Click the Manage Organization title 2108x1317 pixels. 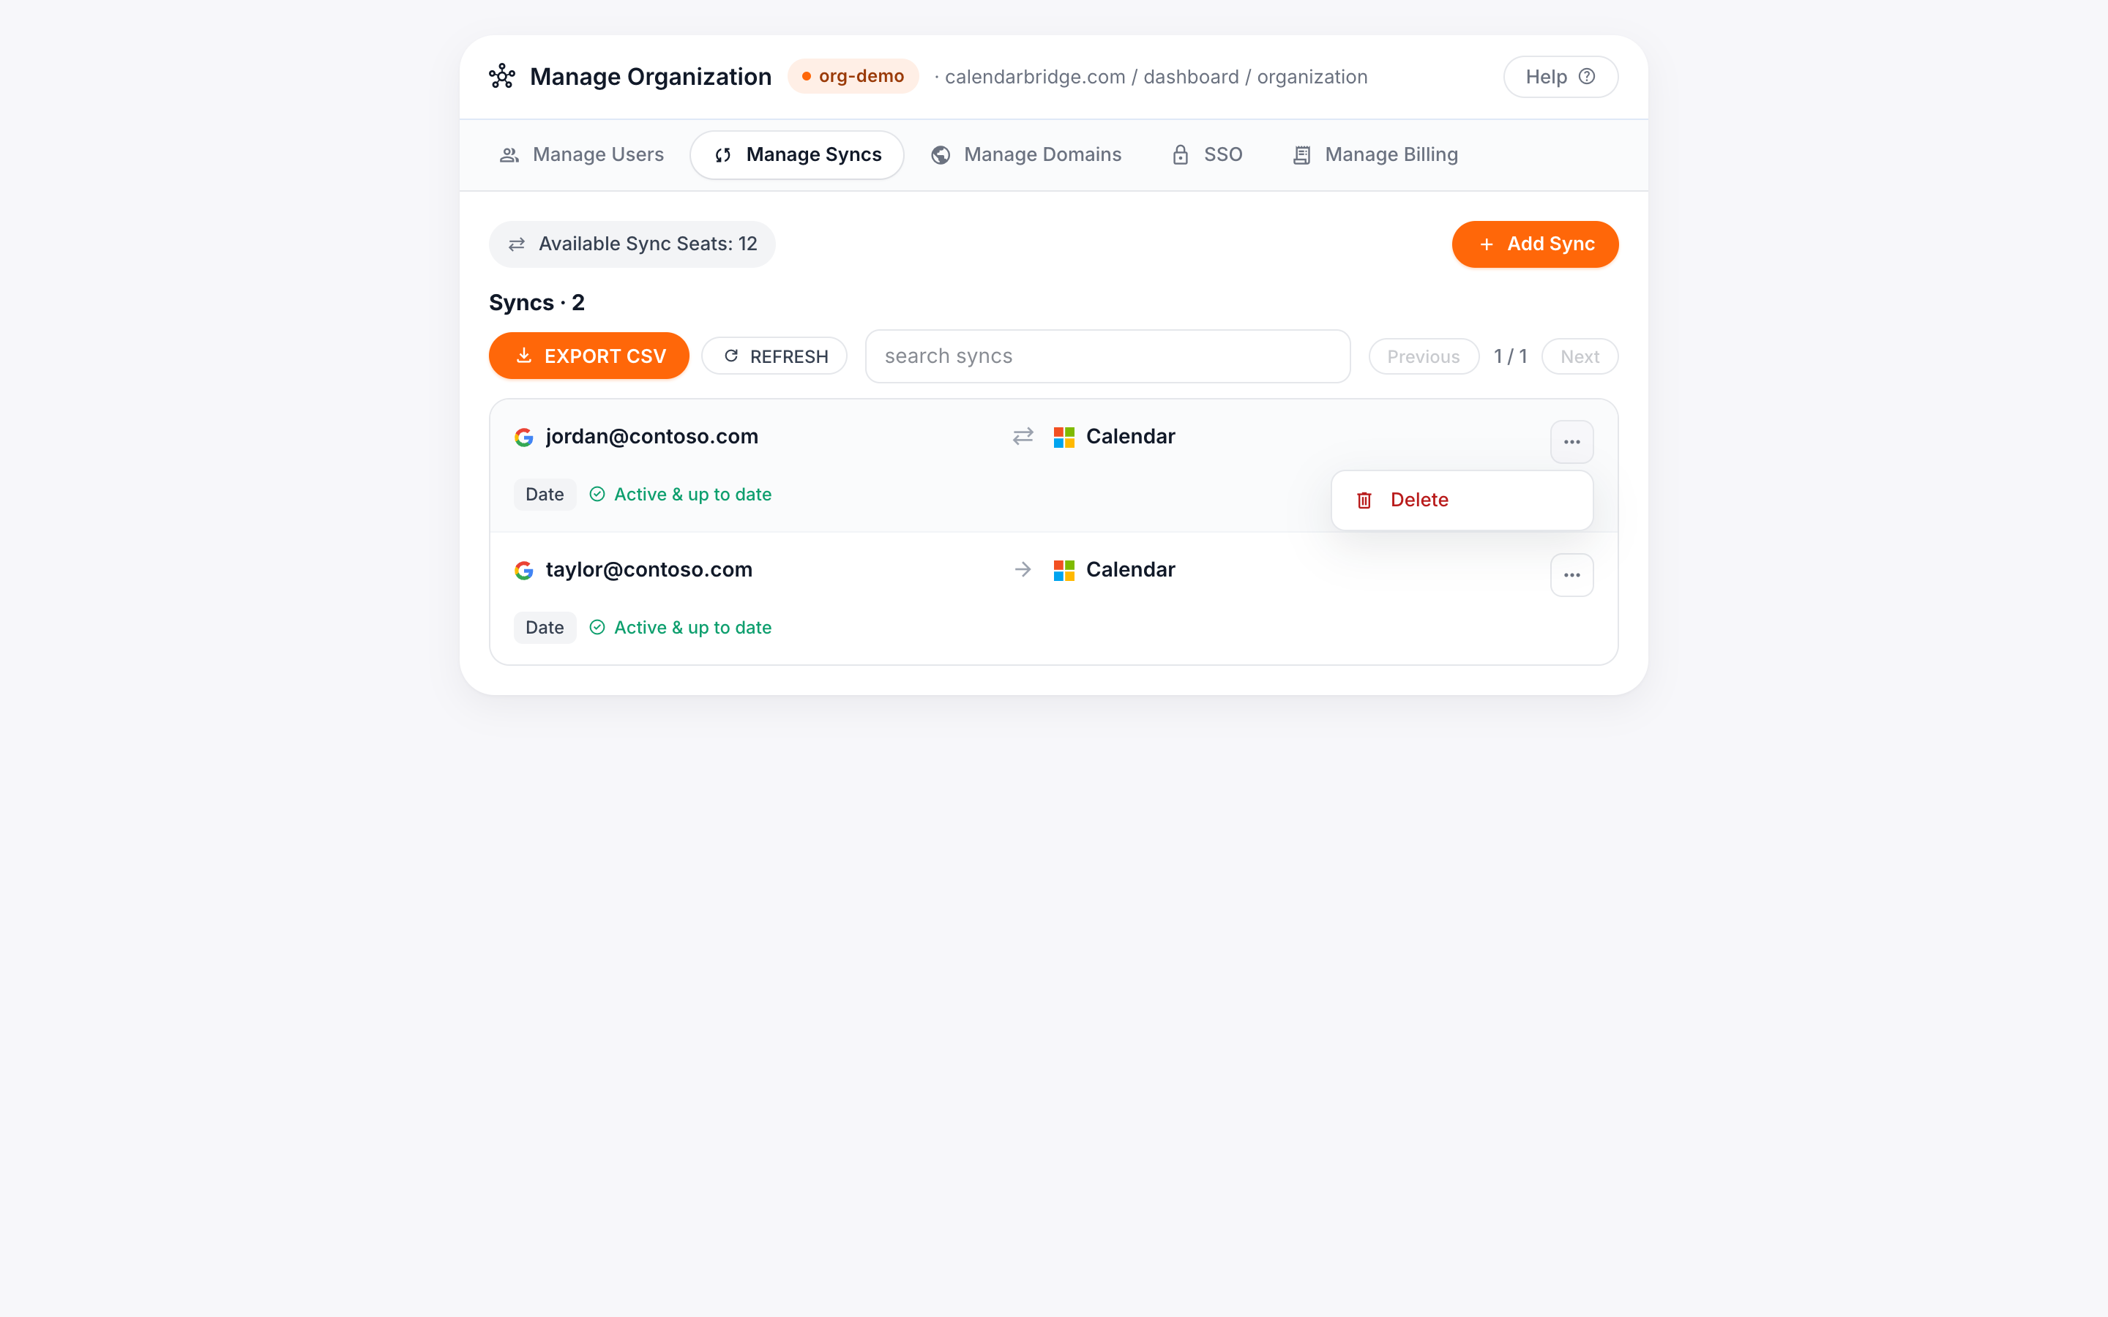(x=651, y=77)
